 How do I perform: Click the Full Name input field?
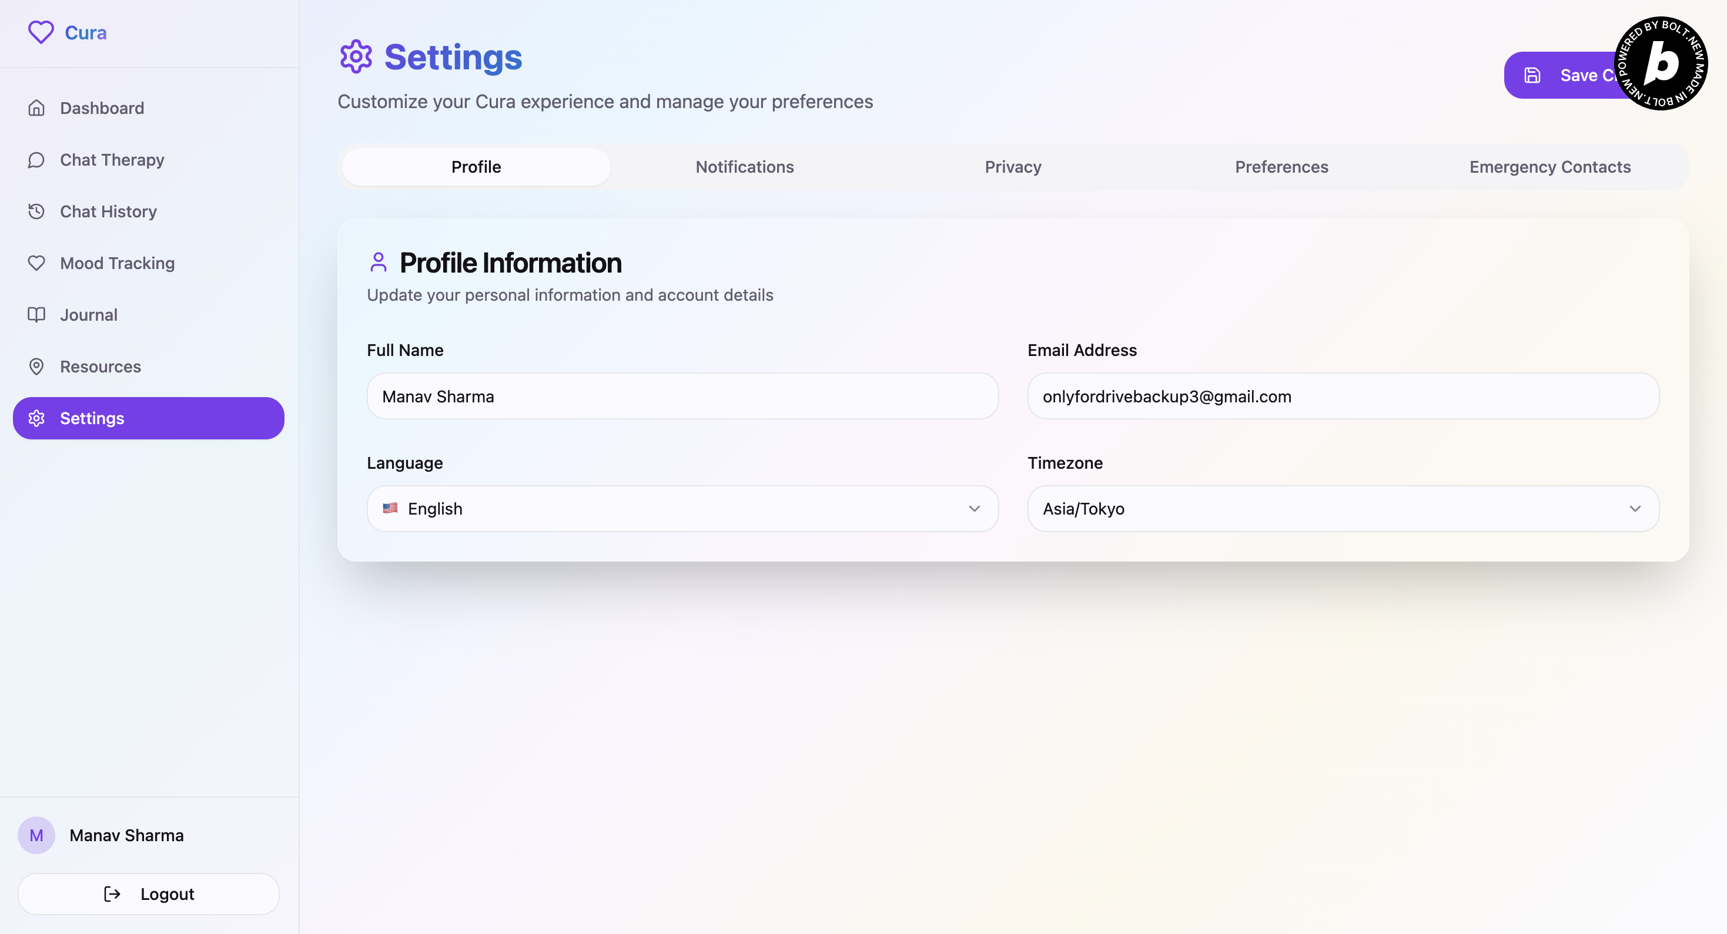pos(682,396)
